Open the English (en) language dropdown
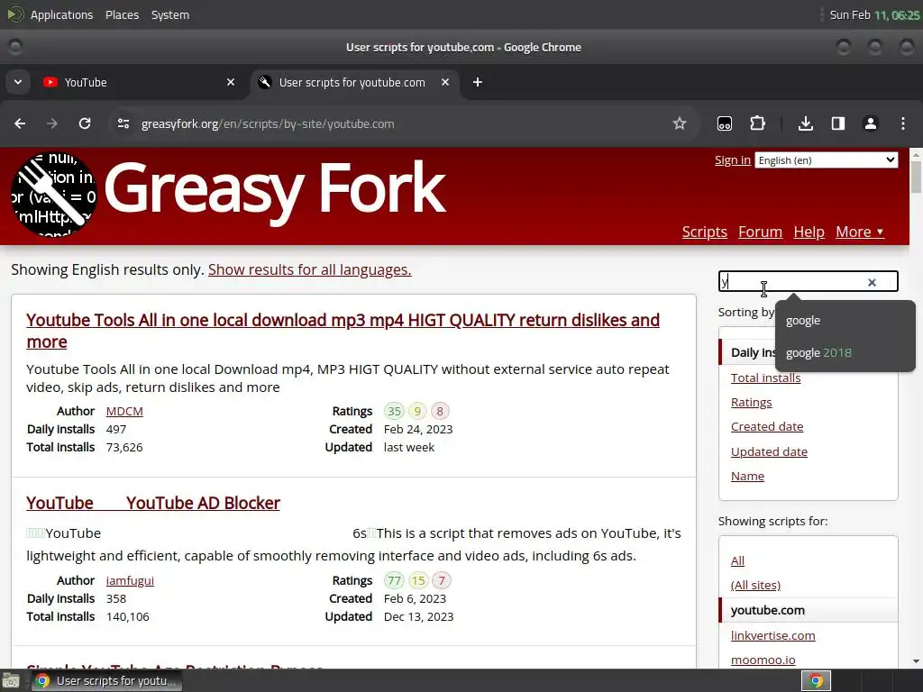 pos(827,160)
